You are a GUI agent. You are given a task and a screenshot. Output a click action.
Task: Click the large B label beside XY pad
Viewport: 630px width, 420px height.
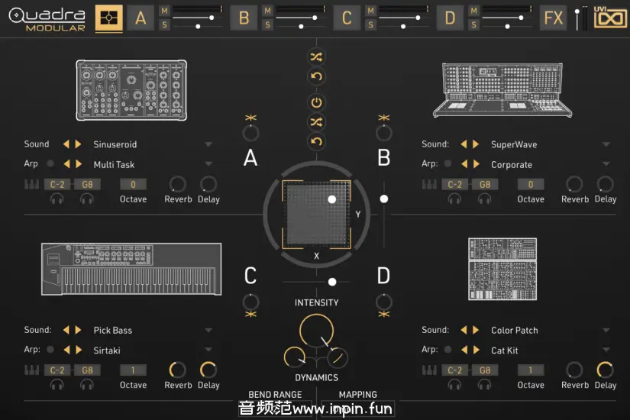pyautogui.click(x=383, y=157)
